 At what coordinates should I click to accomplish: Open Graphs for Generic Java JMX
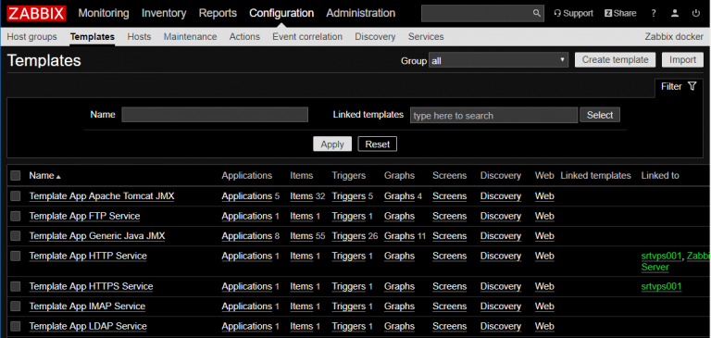tap(400, 236)
